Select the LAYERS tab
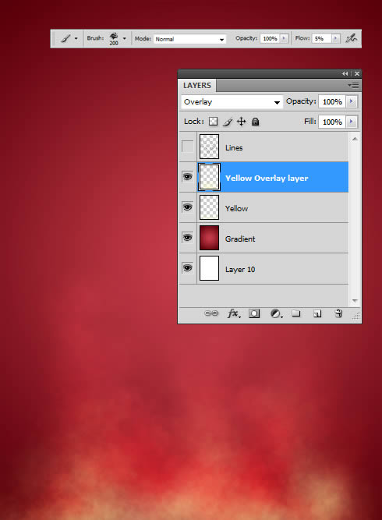382x520 pixels. tap(197, 86)
